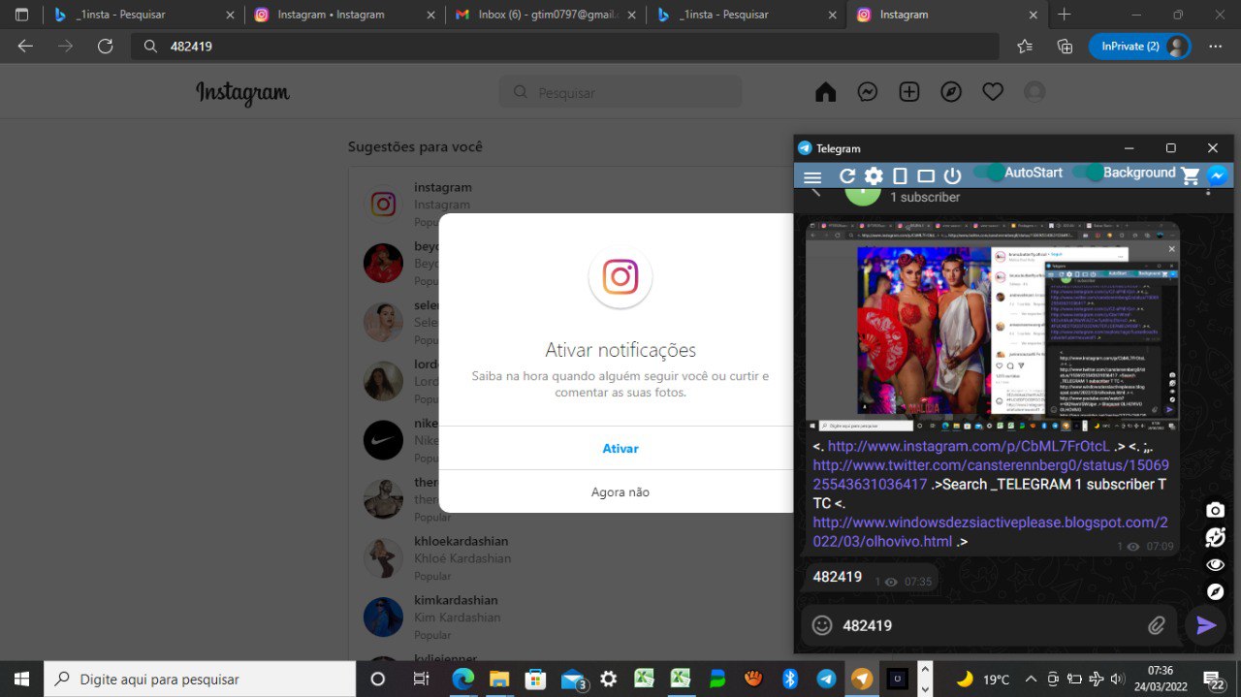The image size is (1241, 697).
Task: Open Microsoft Edge from taskbar
Action: (463, 679)
